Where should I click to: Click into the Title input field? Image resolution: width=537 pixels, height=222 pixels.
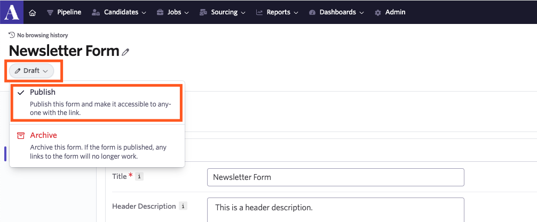336,177
